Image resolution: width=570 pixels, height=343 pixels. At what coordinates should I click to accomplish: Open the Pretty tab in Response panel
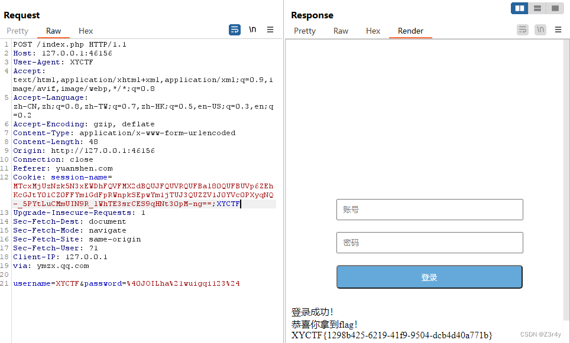point(305,31)
